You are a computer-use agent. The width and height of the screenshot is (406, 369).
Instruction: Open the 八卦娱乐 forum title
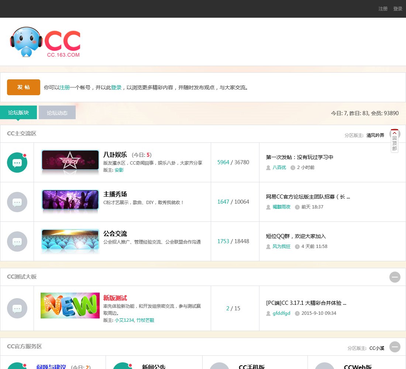pyautogui.click(x=115, y=155)
